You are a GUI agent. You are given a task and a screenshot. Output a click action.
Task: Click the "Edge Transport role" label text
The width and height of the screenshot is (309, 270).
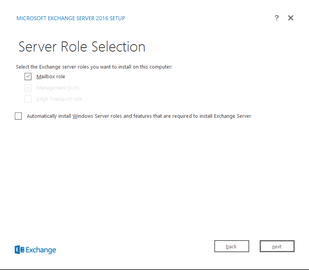tap(59, 99)
